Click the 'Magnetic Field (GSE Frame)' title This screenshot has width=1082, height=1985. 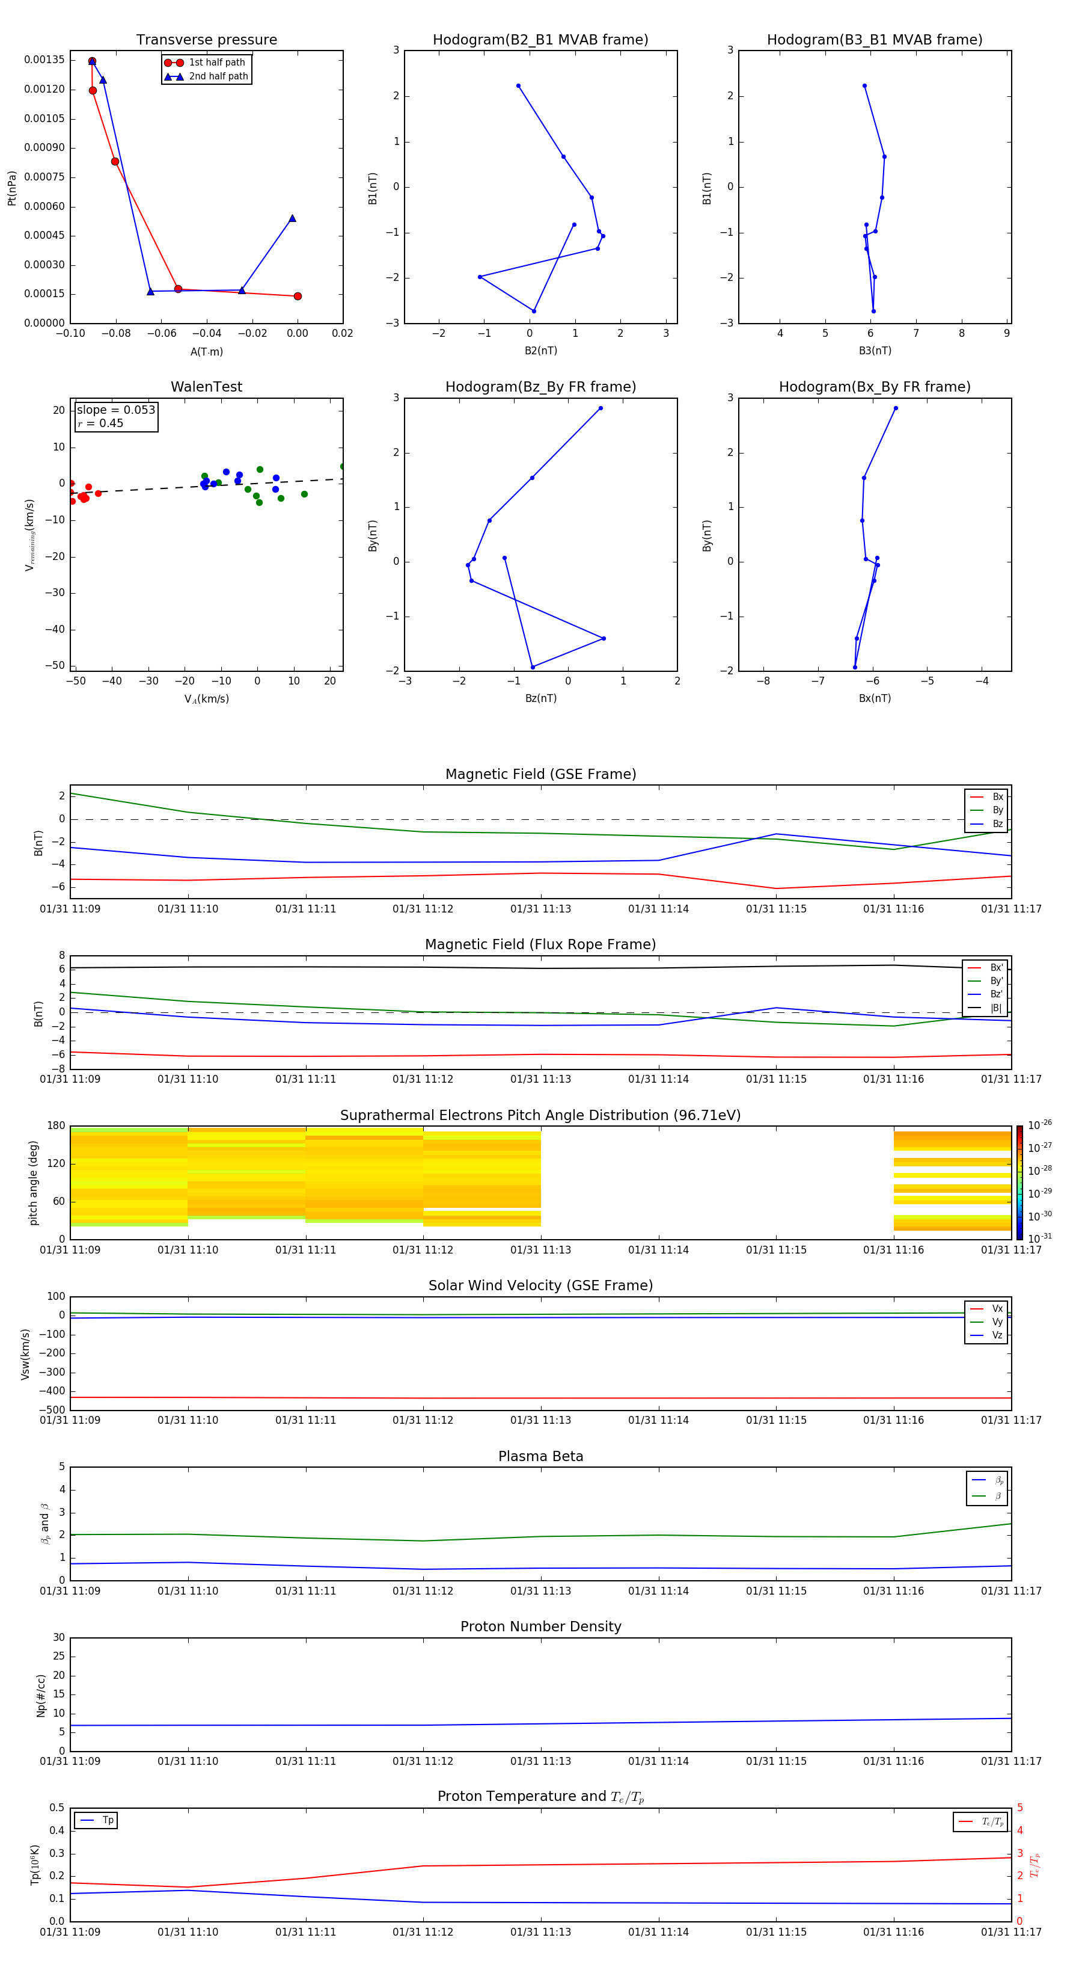click(540, 774)
